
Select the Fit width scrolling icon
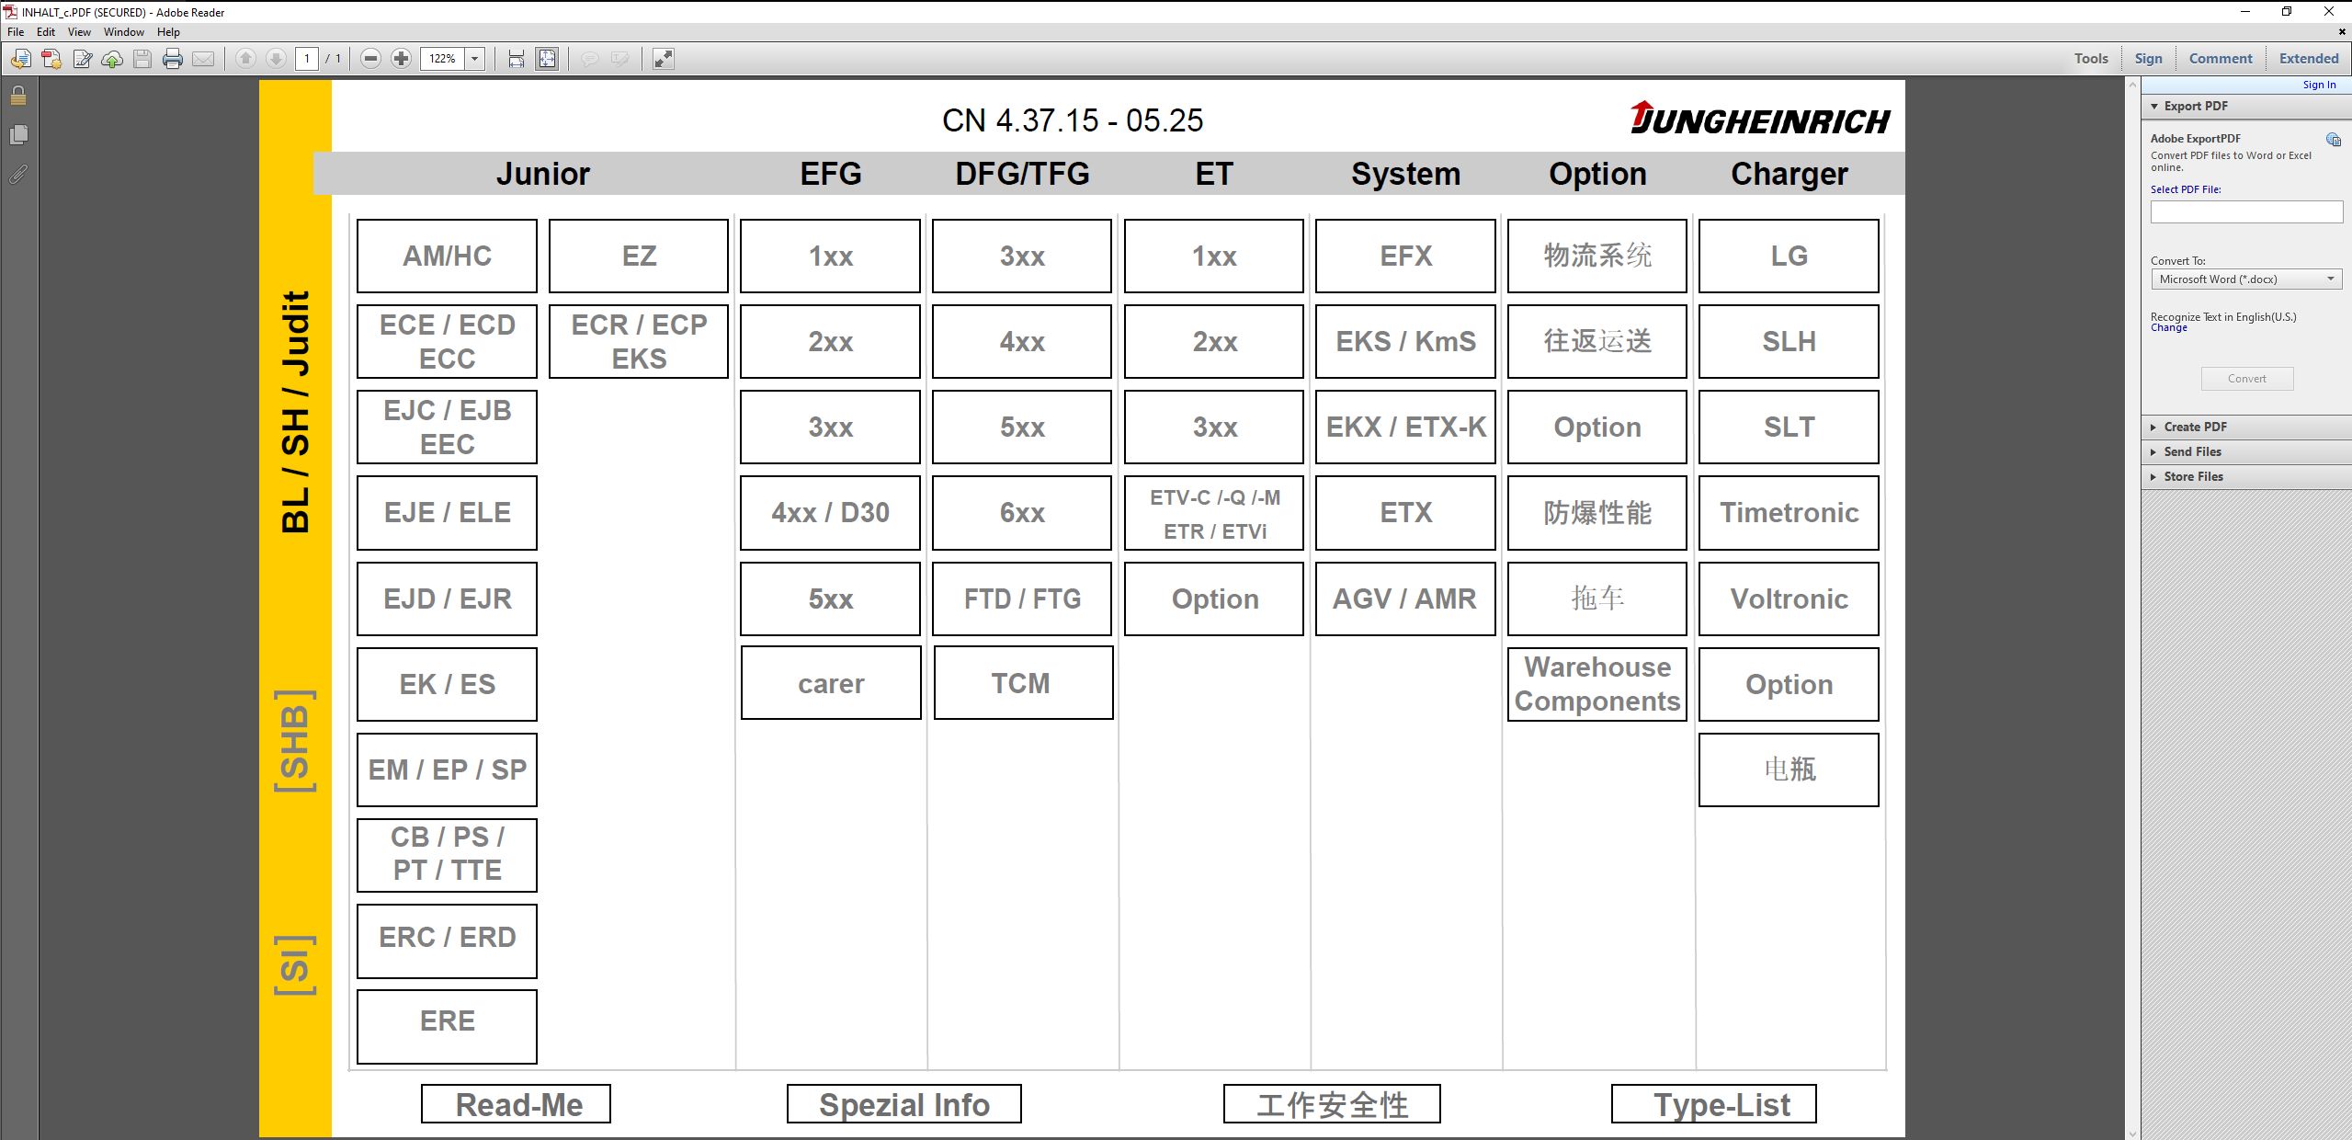click(x=517, y=60)
